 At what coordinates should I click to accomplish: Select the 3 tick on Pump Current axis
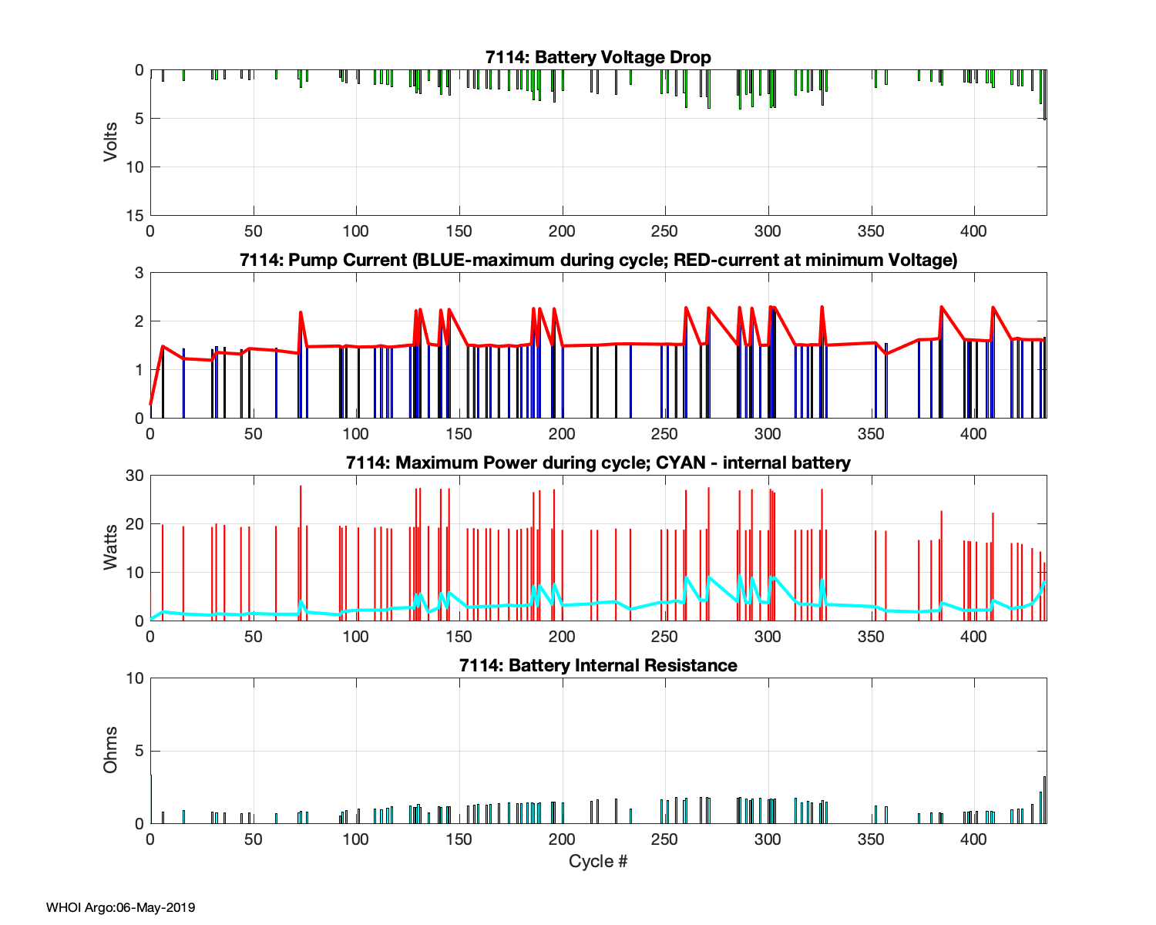pos(139,273)
